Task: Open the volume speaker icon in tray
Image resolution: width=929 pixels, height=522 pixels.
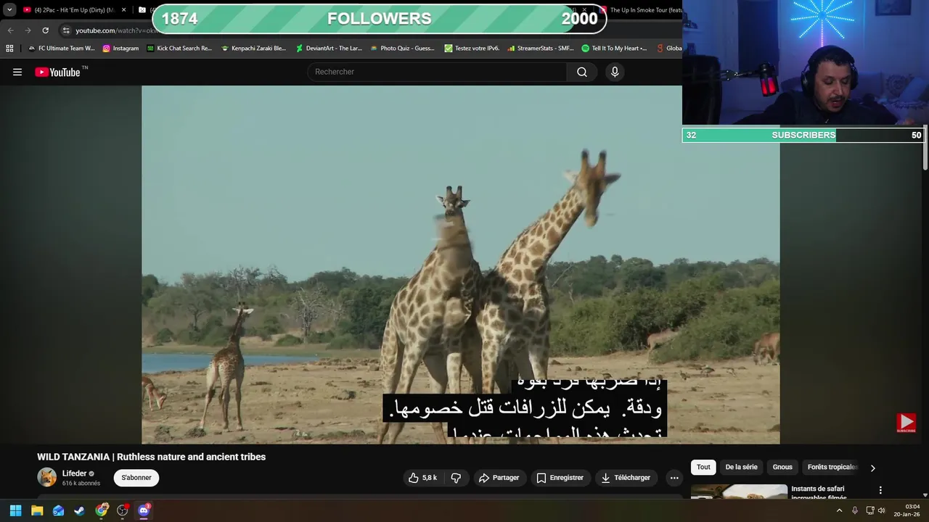Action: [x=882, y=510]
